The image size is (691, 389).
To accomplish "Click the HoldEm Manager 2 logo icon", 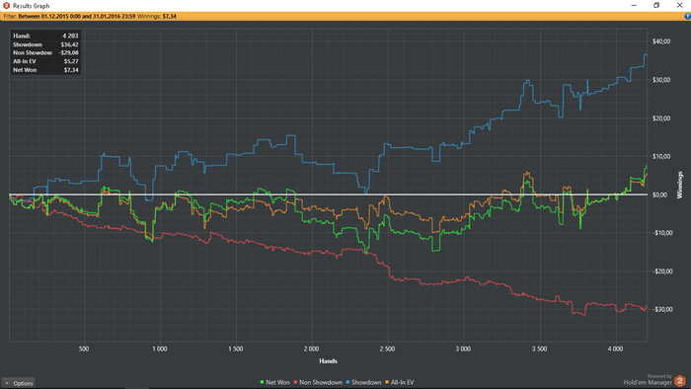I will click(x=680, y=381).
